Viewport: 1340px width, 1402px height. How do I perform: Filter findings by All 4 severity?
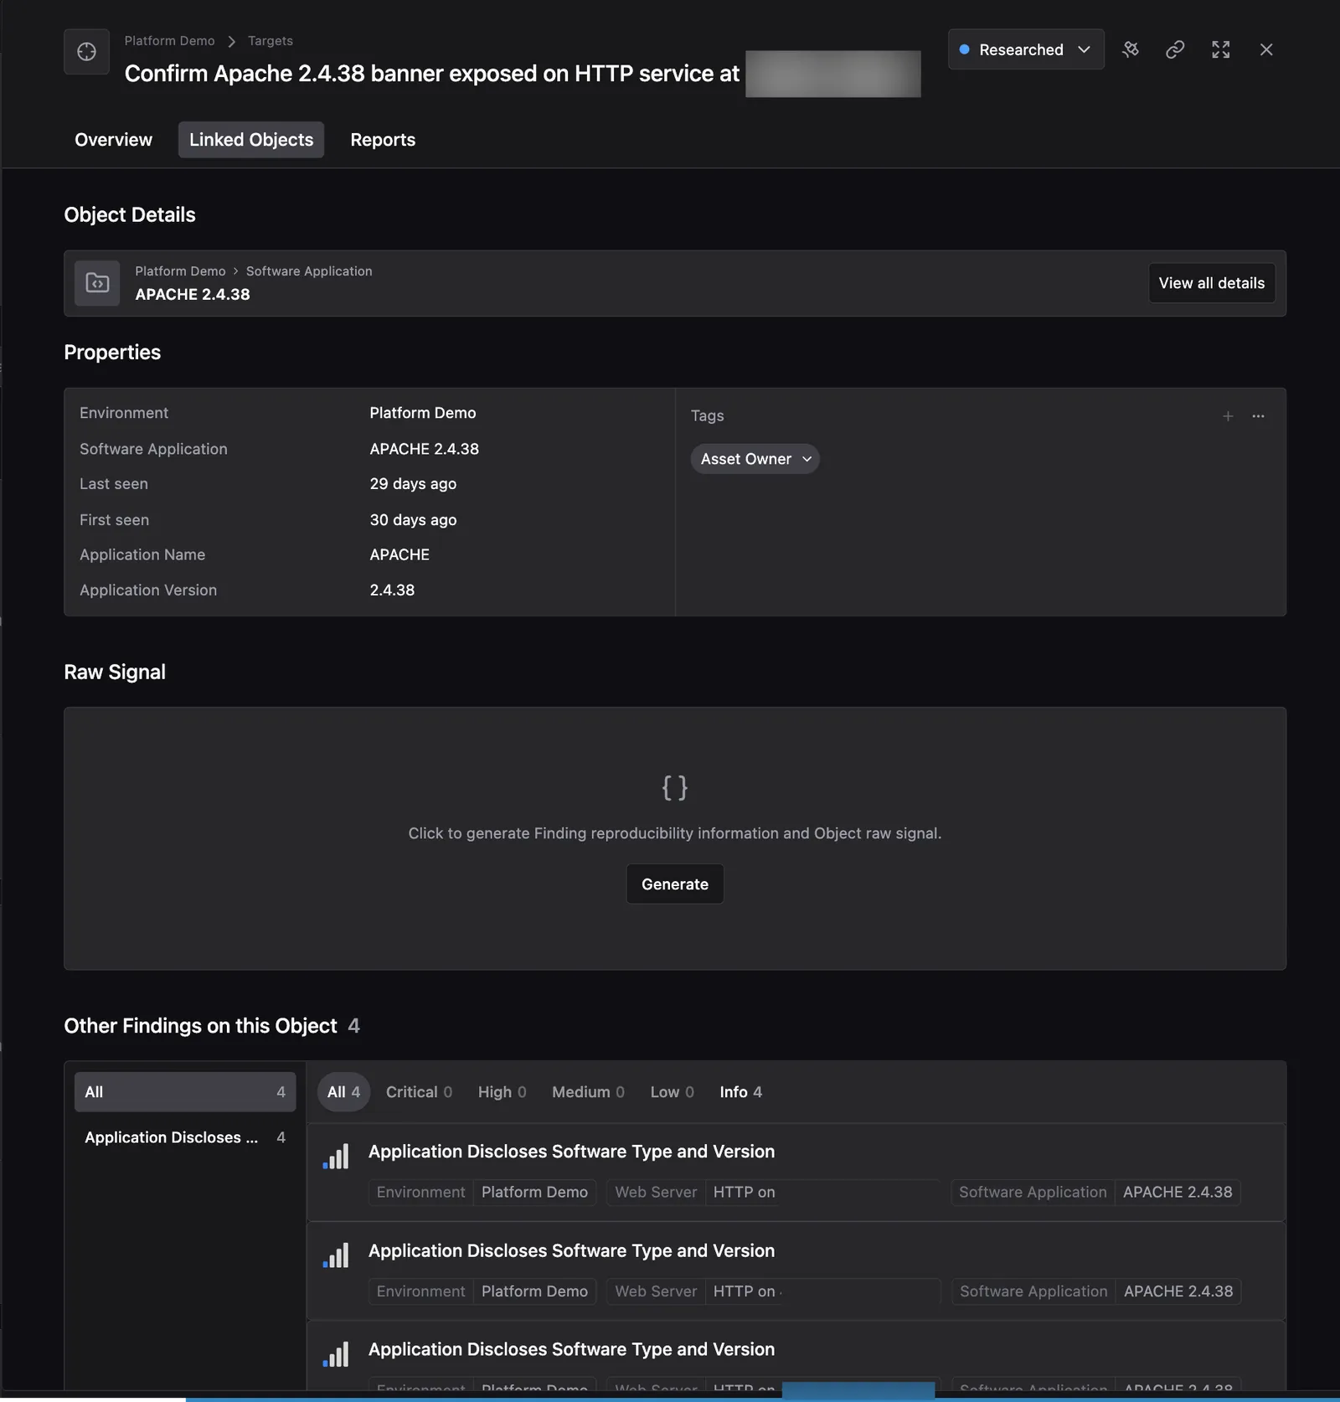(343, 1092)
